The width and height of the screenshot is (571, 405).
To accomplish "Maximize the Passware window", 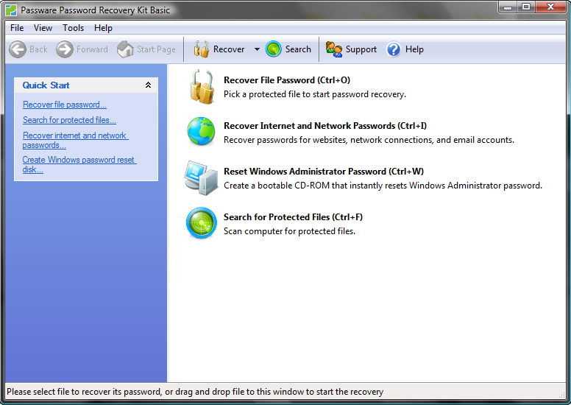I will click(x=526, y=7).
